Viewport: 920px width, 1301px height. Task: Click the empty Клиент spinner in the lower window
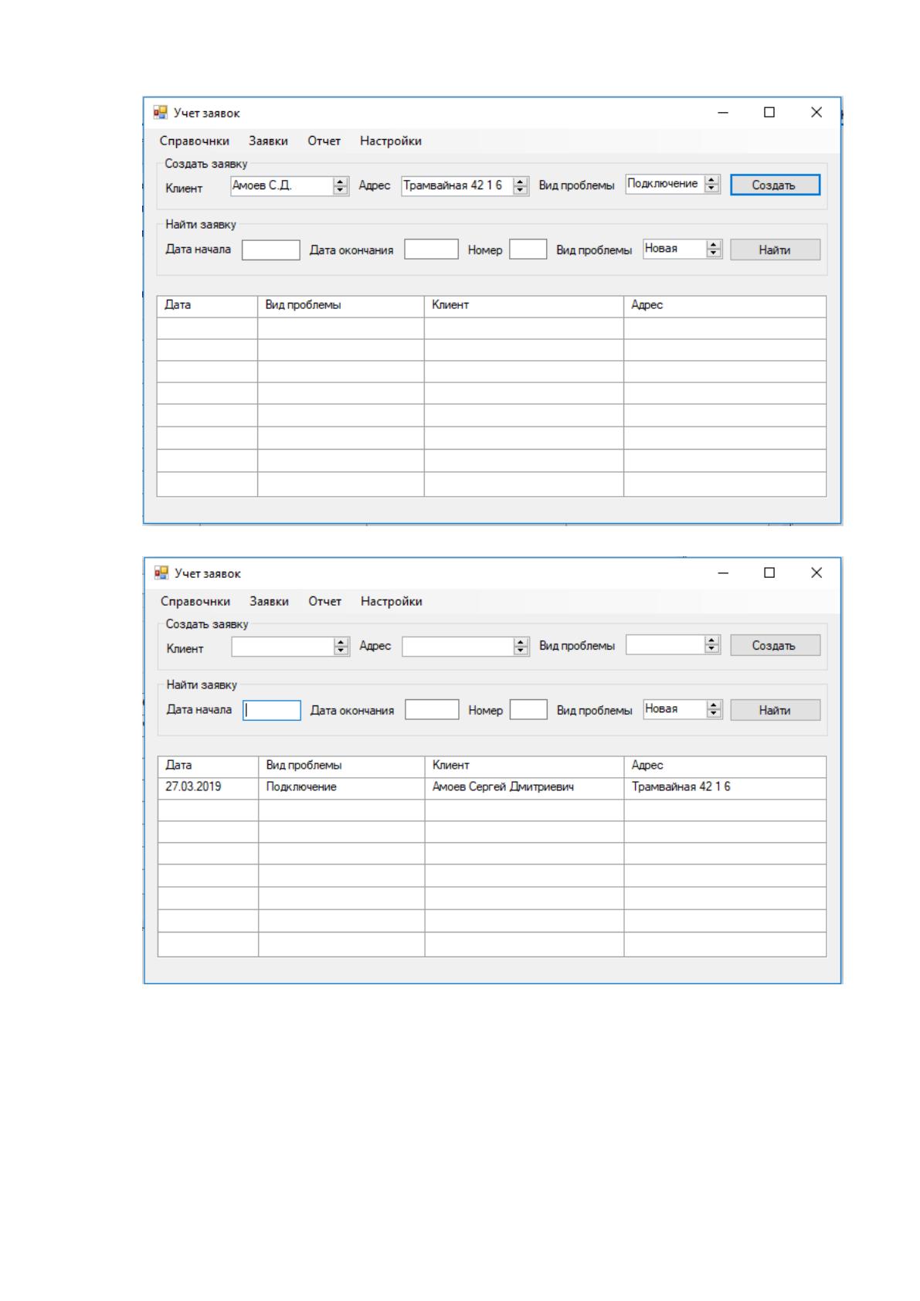click(x=341, y=646)
